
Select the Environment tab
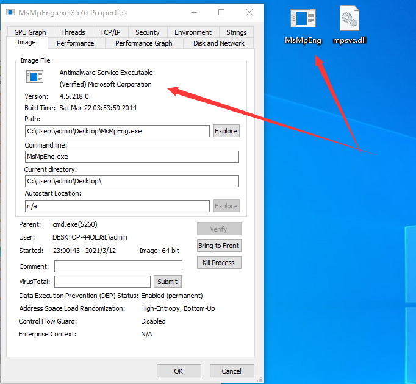[x=193, y=32]
